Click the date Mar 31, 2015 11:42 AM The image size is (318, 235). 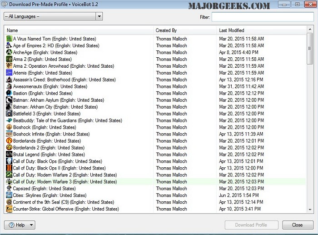pyautogui.click(x=241, y=86)
